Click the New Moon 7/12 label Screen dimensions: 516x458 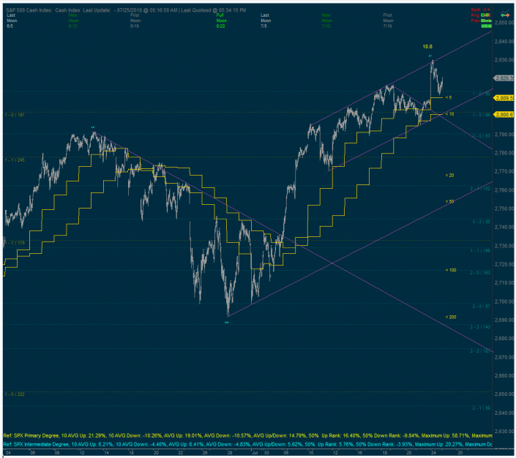pyautogui.click(x=326, y=20)
